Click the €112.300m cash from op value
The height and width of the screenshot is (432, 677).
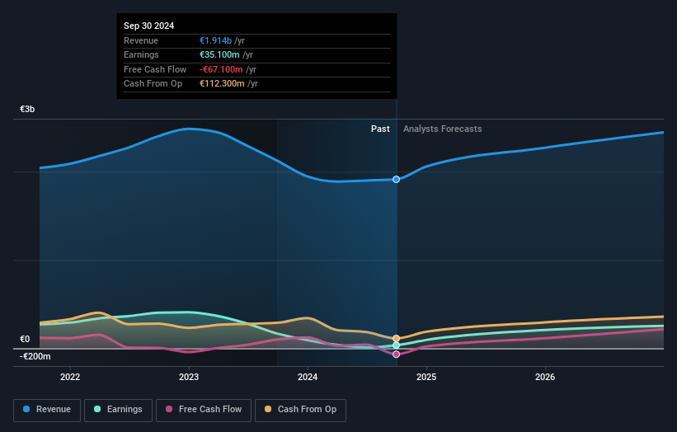222,84
